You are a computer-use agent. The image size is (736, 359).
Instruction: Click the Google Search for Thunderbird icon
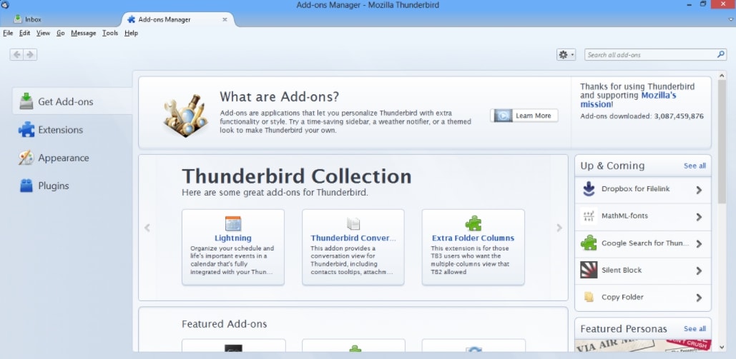click(x=589, y=243)
